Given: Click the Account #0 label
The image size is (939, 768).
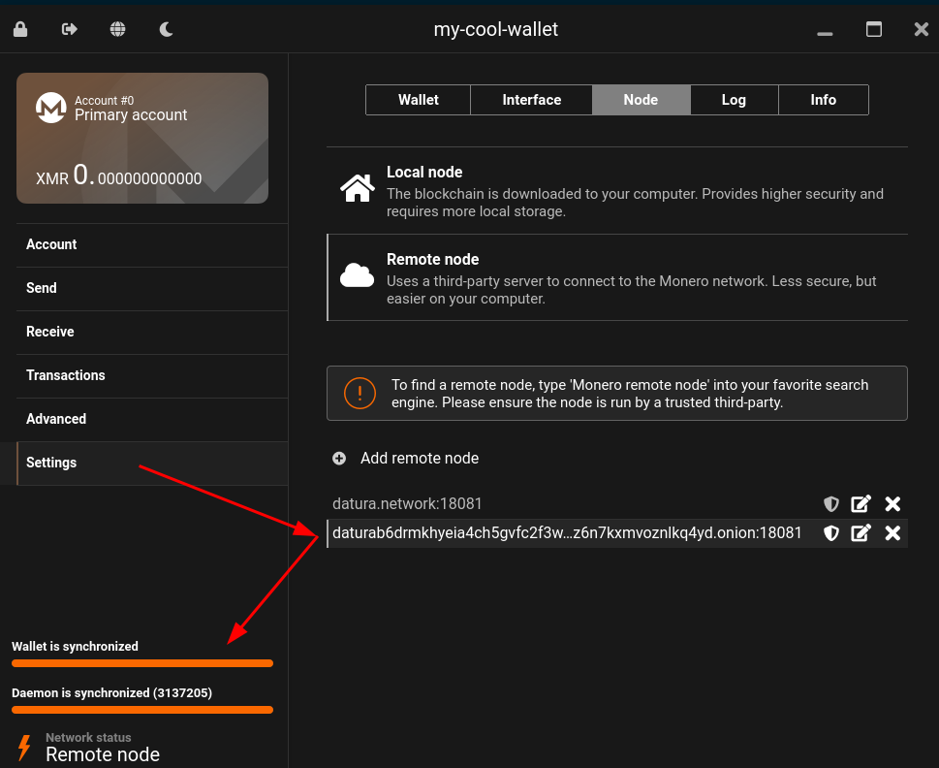Looking at the screenshot, I should click(105, 100).
